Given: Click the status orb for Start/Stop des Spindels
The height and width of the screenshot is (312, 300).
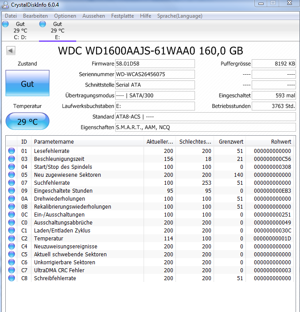Looking at the screenshot, I should tap(12, 167).
